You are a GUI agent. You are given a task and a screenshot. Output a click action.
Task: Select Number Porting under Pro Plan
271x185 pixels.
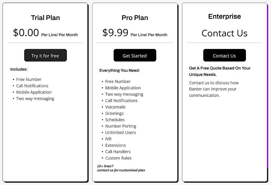point(121,126)
